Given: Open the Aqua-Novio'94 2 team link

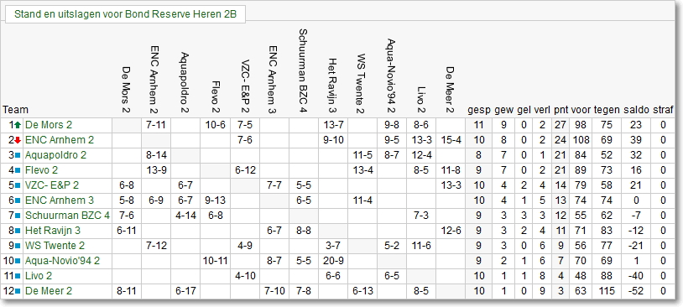Looking at the screenshot, I should (62, 261).
